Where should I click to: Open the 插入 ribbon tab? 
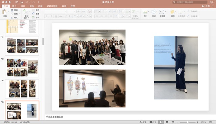pyautogui.click(x=14, y=6)
